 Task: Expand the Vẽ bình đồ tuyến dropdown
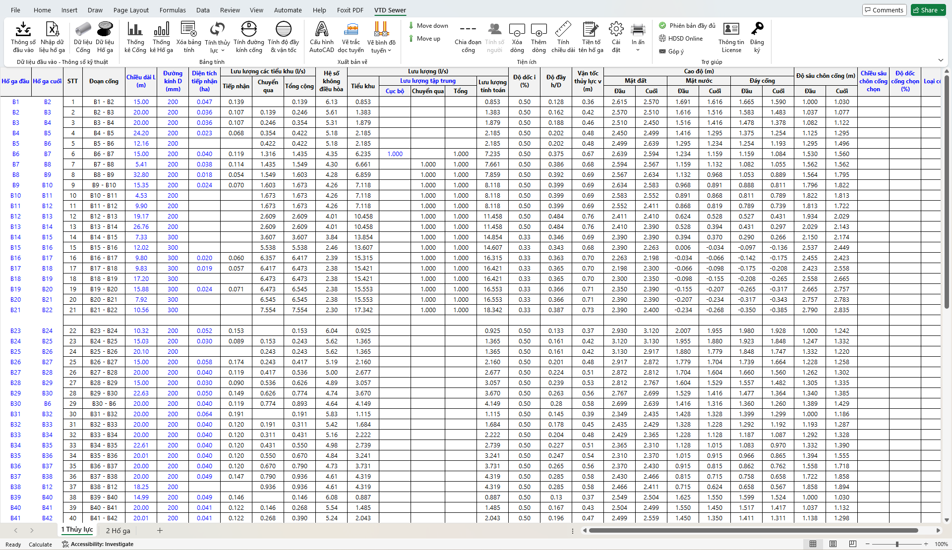coord(389,51)
